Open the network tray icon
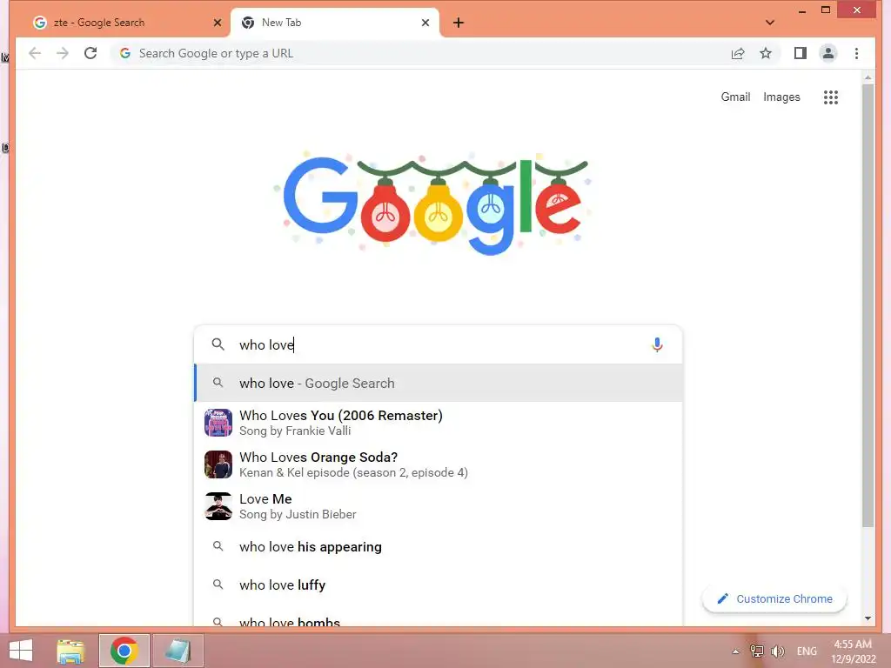This screenshot has width=891, height=668. pyautogui.click(x=757, y=651)
